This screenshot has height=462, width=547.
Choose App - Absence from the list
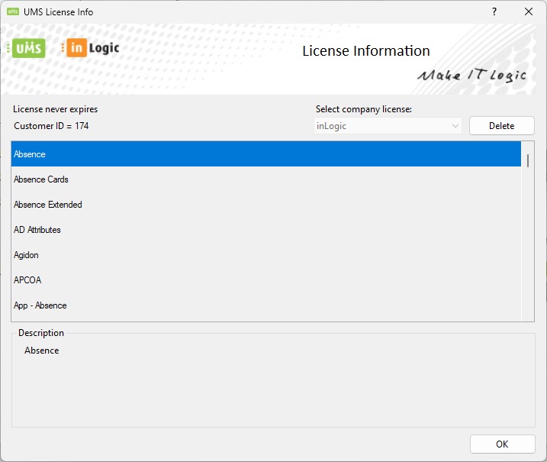(x=40, y=305)
